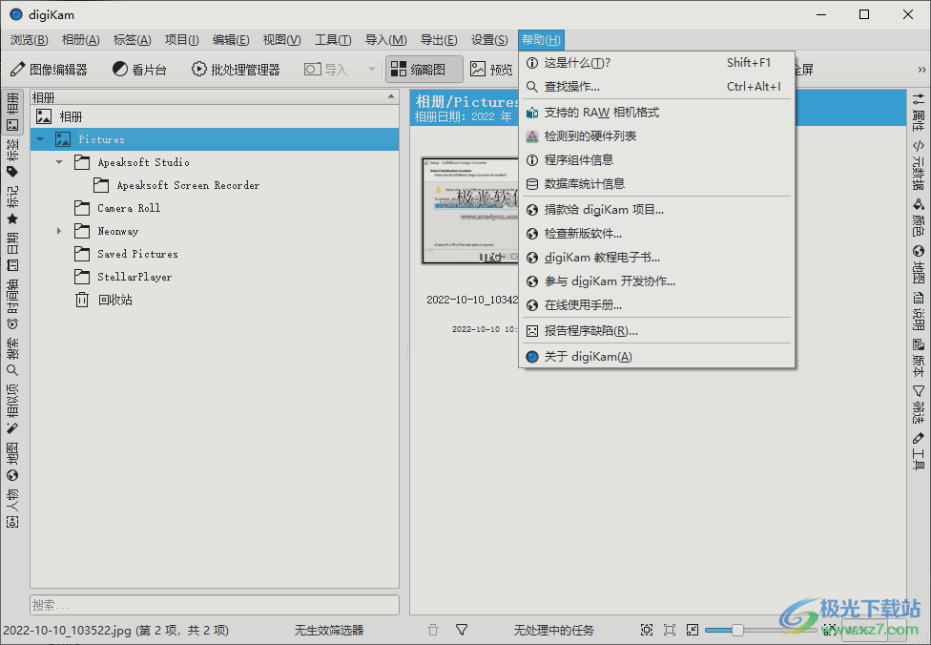Collapse the Pictures album tree node

(40, 139)
